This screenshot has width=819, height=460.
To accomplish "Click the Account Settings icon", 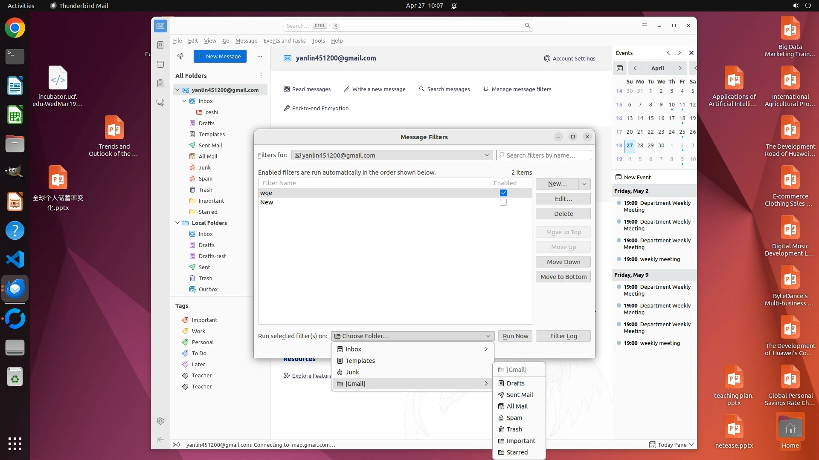I will coord(547,58).
